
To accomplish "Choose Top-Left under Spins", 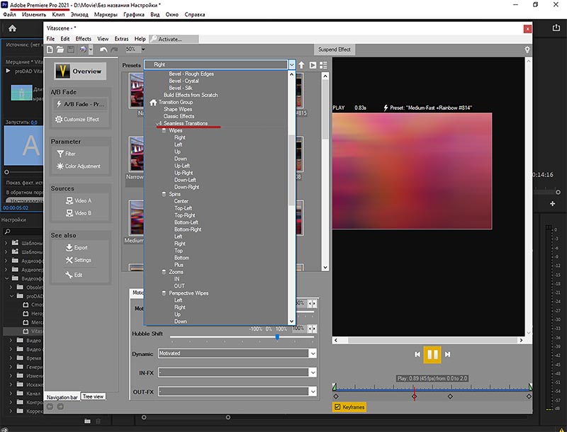I will (x=183, y=208).
